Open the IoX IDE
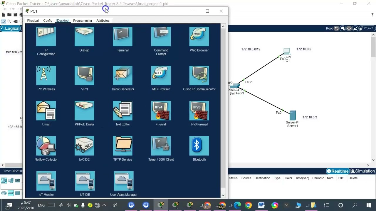This screenshot has width=376, height=211. (x=84, y=146)
